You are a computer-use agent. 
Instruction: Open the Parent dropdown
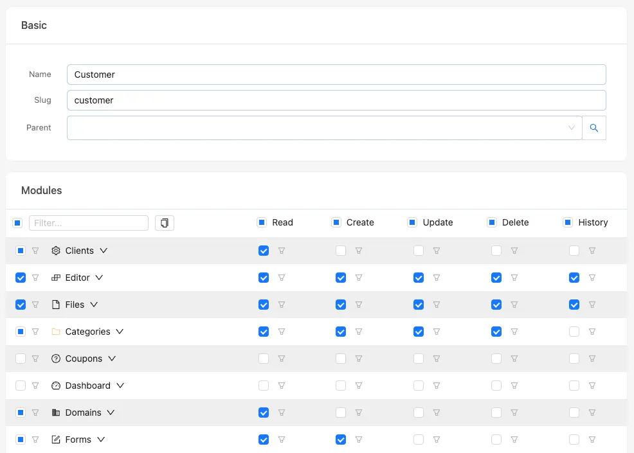[x=324, y=128]
